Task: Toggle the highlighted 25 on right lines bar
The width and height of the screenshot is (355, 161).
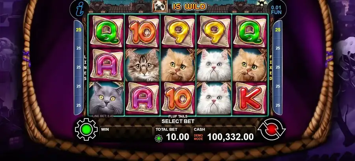Action: 278,30
